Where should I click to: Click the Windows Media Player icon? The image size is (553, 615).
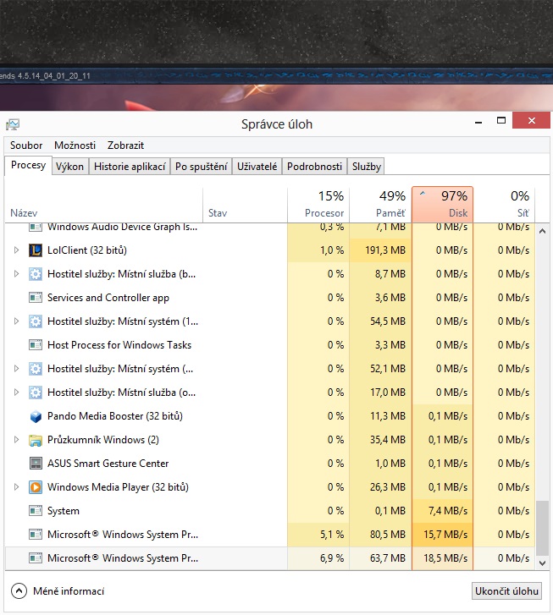pyautogui.click(x=36, y=487)
